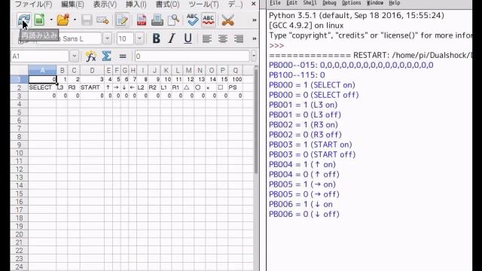Viewport: 482px width, 271px height.
Task: Click shell line 'PB100--115: 0'
Action: (x=297, y=75)
